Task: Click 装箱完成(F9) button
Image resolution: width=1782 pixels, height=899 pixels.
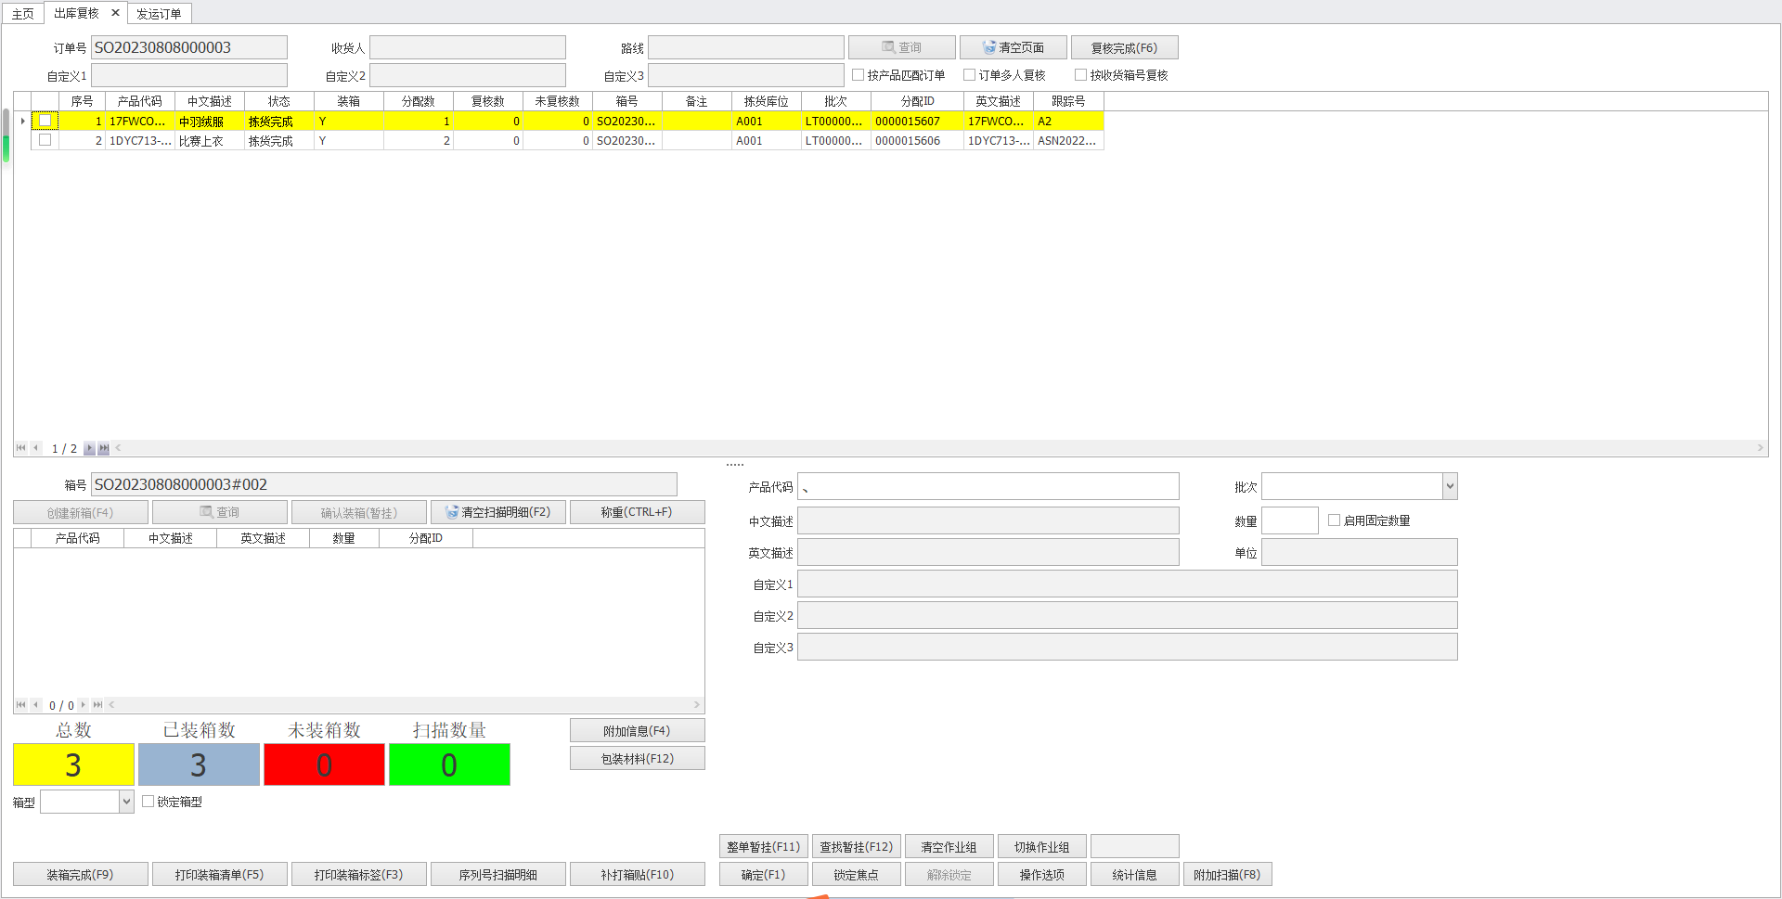Action: click(x=81, y=875)
